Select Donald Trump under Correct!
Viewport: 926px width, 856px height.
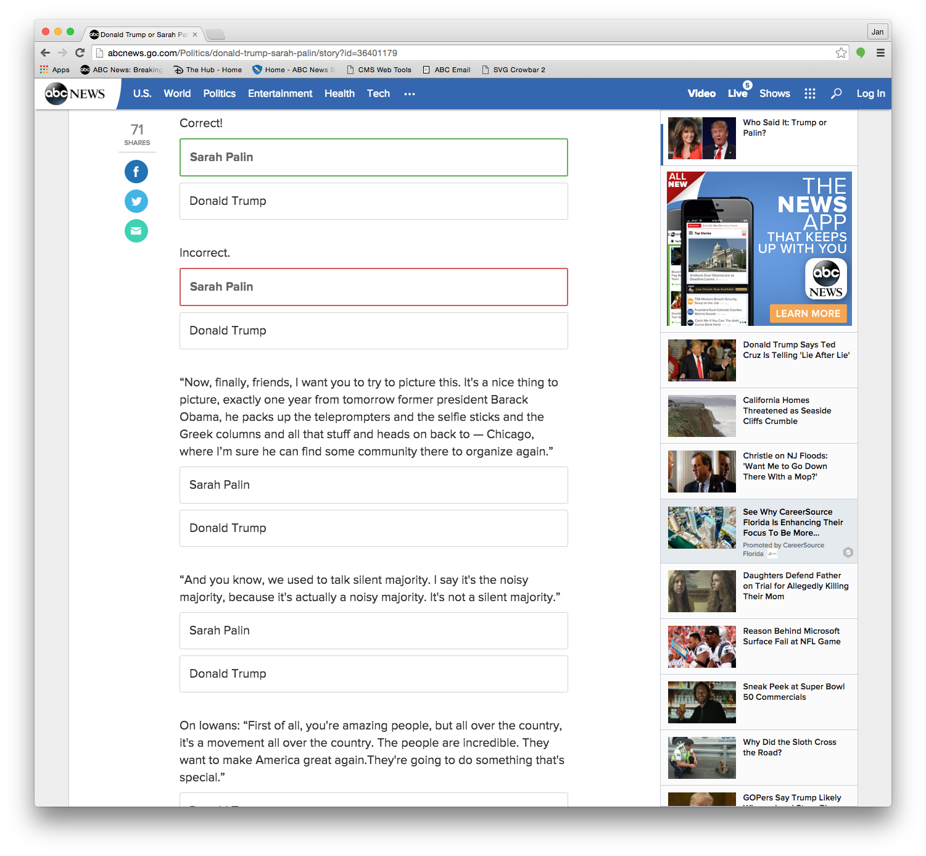[374, 201]
